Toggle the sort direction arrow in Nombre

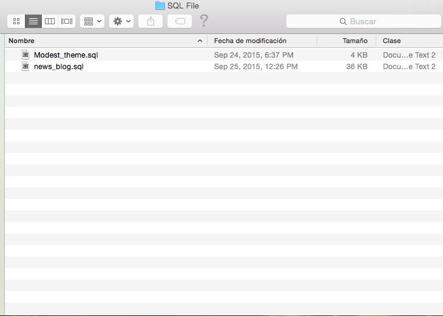tap(200, 41)
